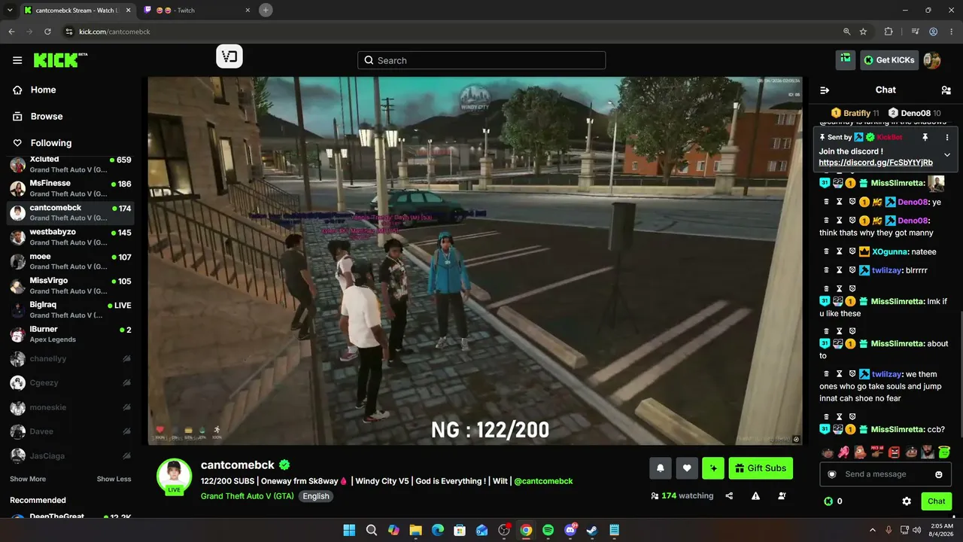Open Chrome tab search dropdown
The height and width of the screenshot is (542, 963).
click(x=10, y=10)
